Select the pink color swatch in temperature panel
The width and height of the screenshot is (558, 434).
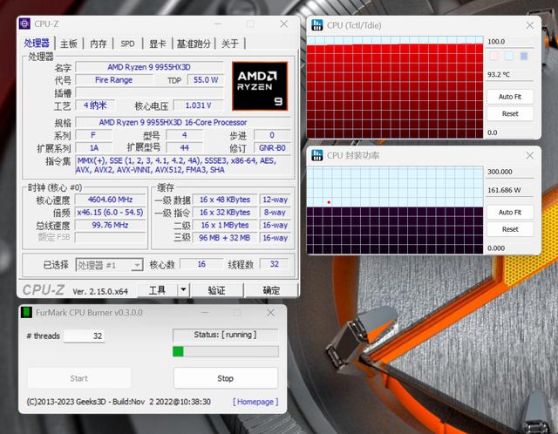click(x=494, y=56)
